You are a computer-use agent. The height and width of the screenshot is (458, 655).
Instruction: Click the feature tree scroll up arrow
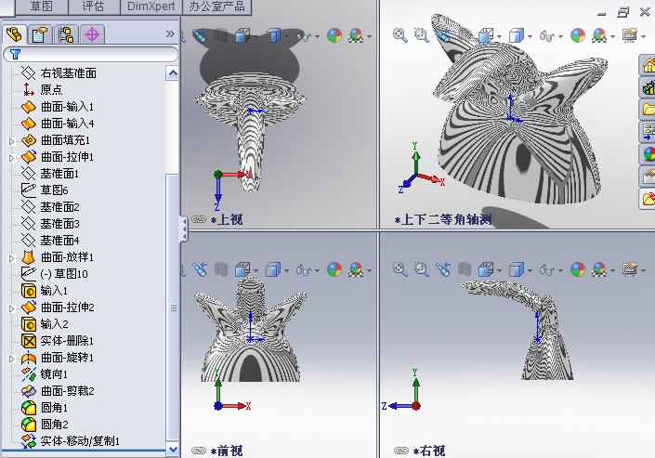173,73
